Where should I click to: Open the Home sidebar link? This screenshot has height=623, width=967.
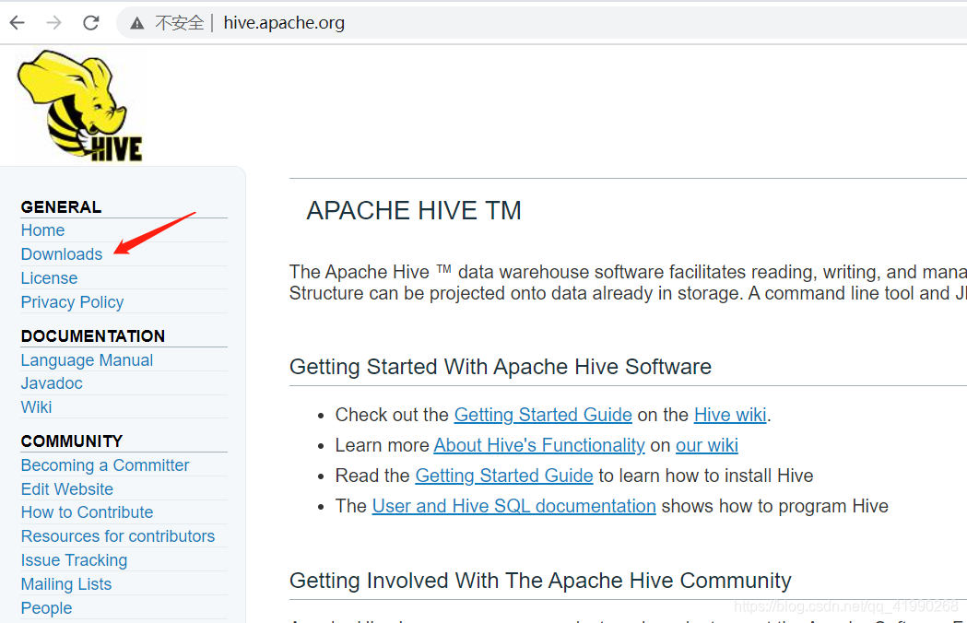pos(42,230)
